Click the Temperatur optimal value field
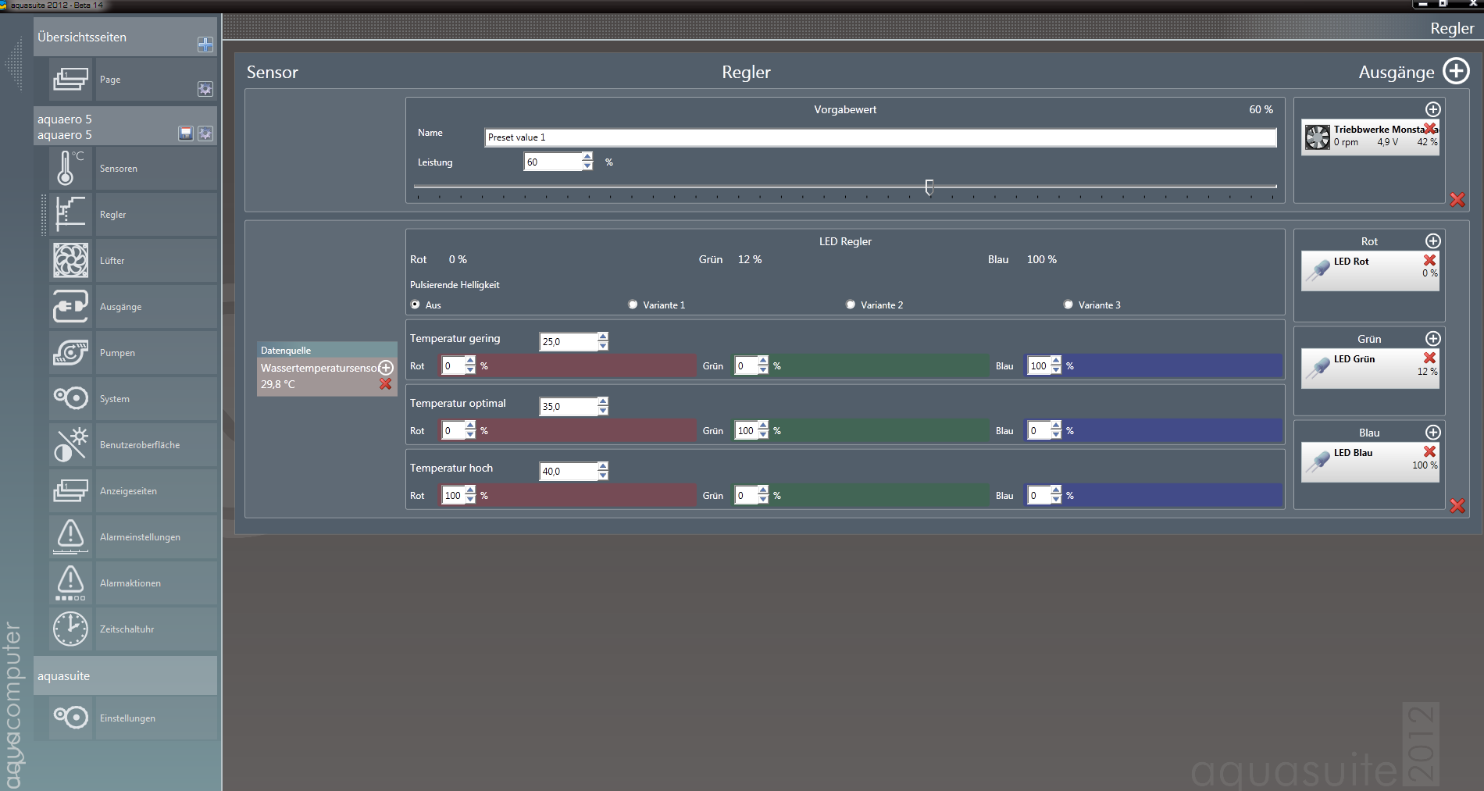This screenshot has width=1484, height=791. [569, 406]
